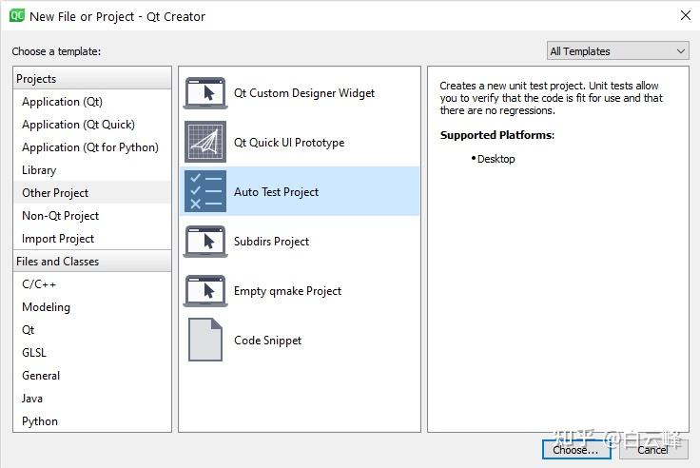Screen dimensions: 700x468
Task: Select the General category
Action: coord(92,375)
